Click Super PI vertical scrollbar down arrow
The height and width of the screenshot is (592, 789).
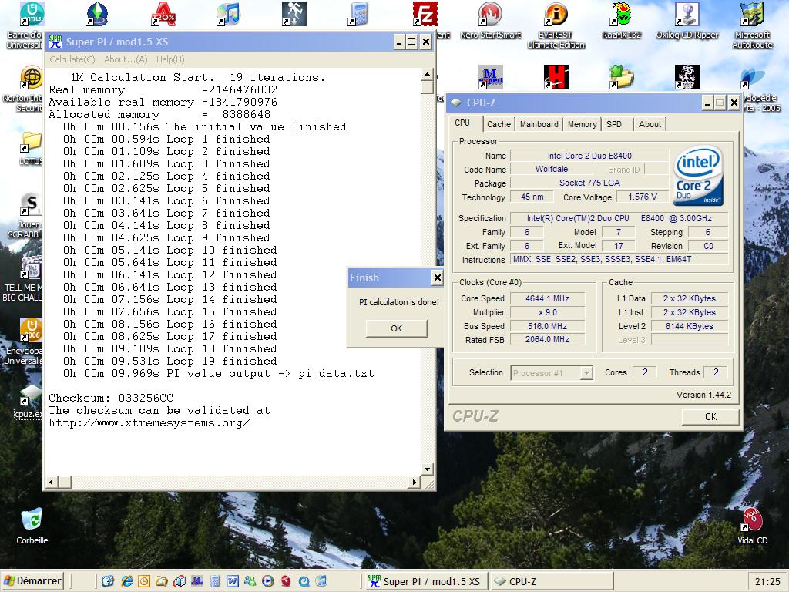point(427,469)
